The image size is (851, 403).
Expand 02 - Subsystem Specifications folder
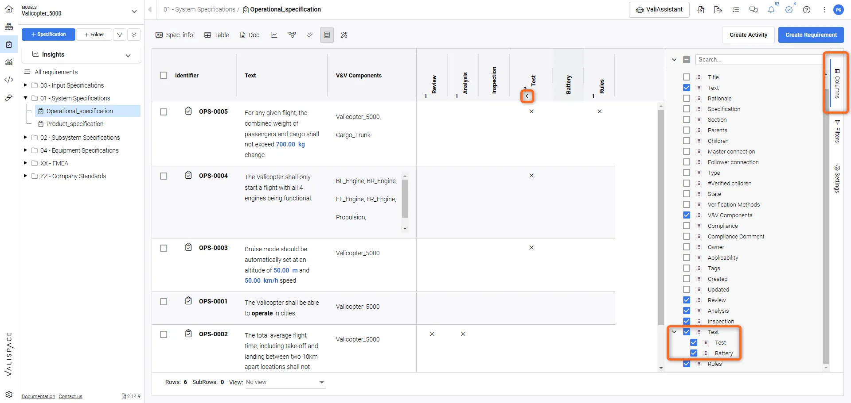point(25,137)
